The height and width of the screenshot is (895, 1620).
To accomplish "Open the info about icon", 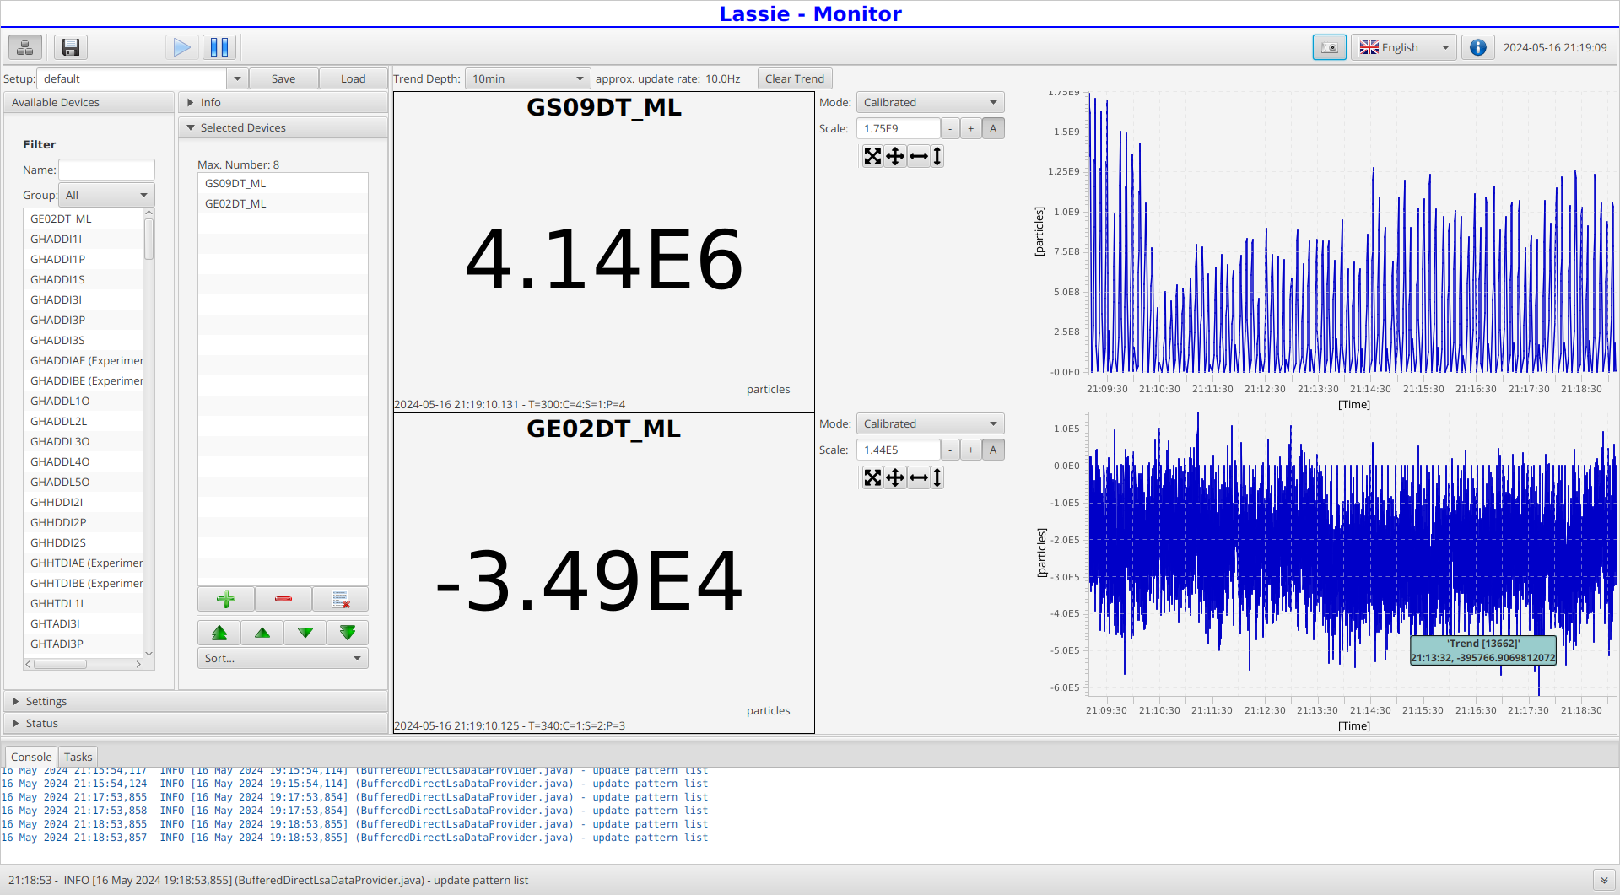I will pos(1478,47).
